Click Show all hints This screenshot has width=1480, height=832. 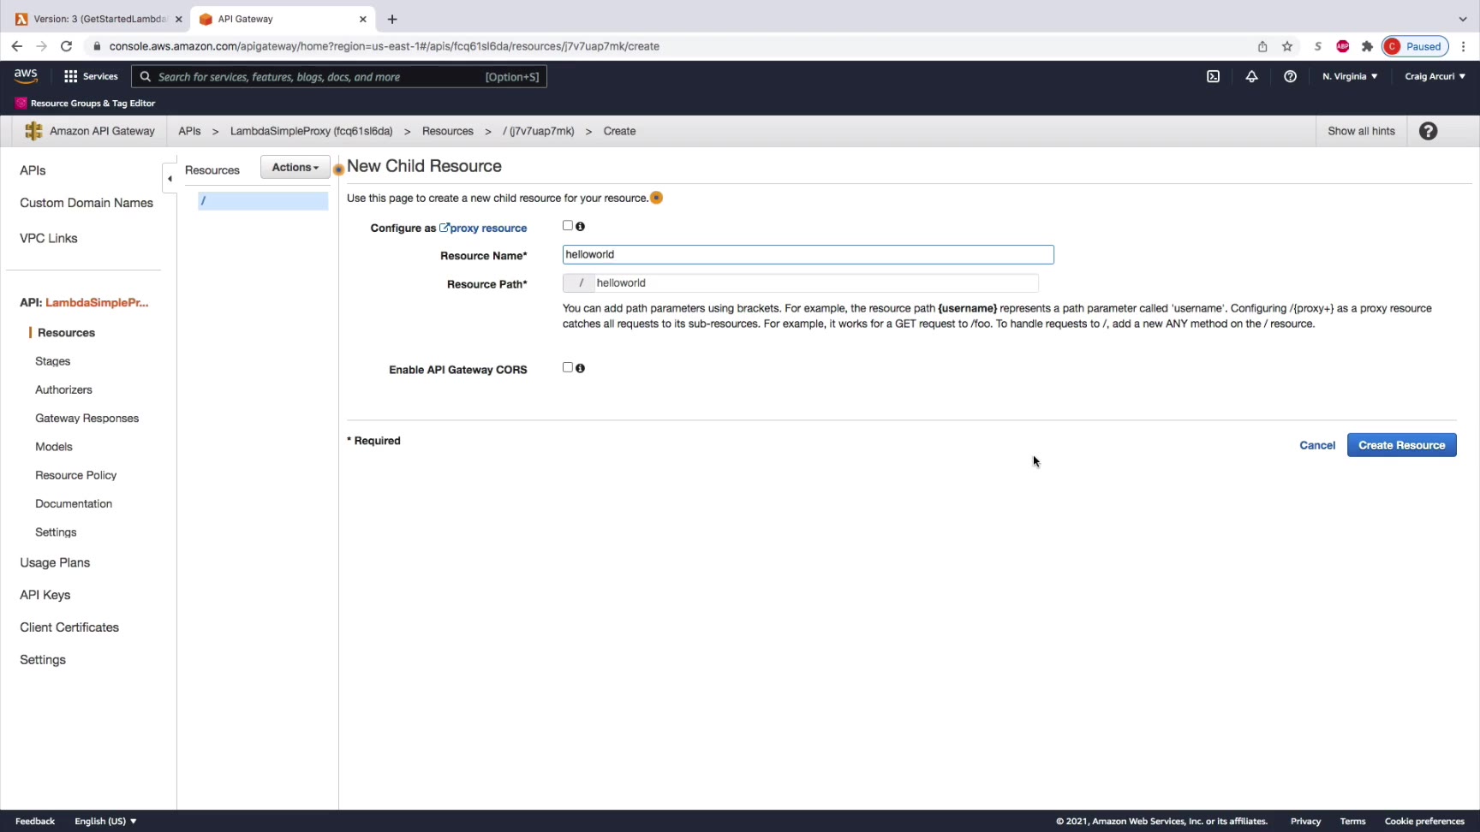point(1361,131)
